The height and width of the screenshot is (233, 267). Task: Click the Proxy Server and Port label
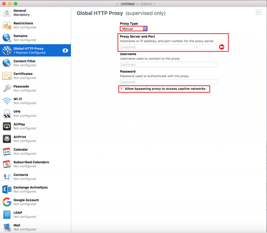(x=137, y=36)
